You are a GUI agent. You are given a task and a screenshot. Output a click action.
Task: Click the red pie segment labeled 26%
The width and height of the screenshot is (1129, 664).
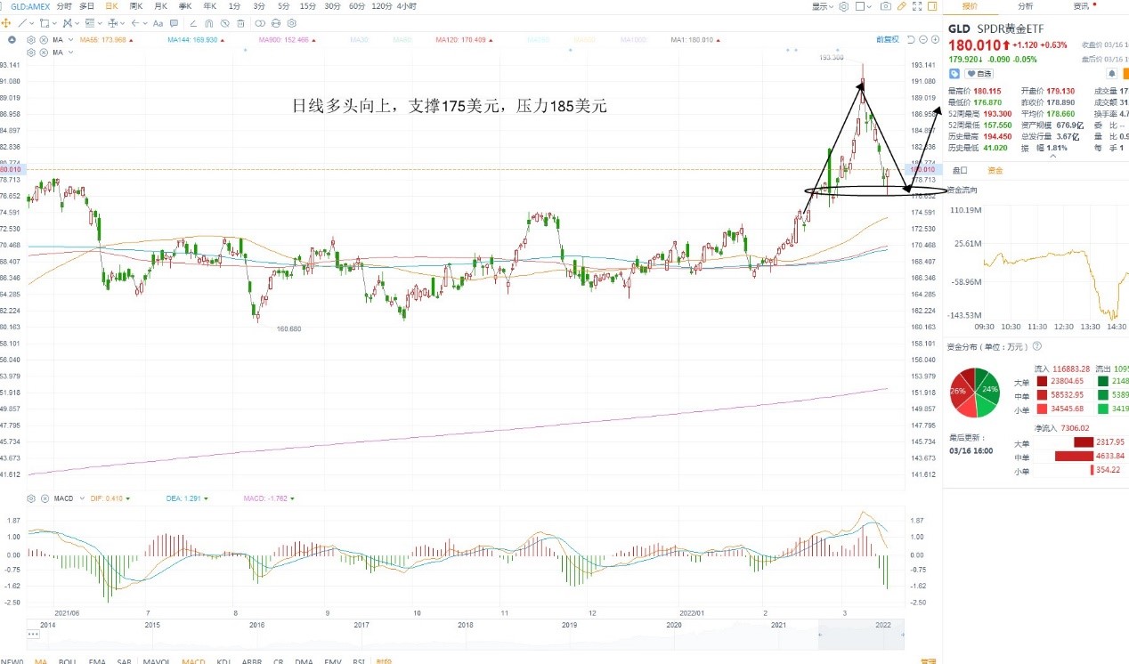tap(962, 392)
